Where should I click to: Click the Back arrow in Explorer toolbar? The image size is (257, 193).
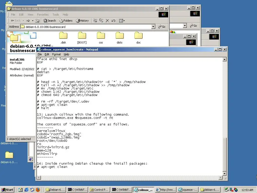[x=16, y=21]
